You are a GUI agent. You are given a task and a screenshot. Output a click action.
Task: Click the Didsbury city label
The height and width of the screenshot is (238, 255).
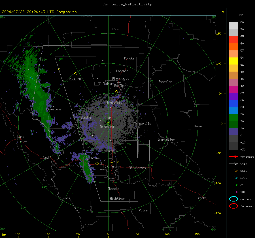point(107,127)
